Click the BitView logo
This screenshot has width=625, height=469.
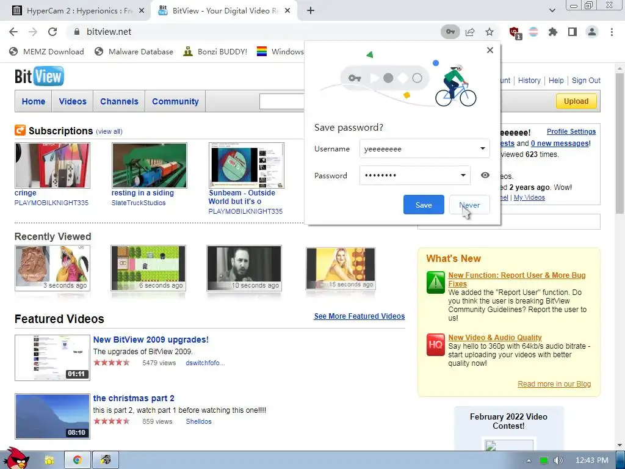click(x=39, y=76)
